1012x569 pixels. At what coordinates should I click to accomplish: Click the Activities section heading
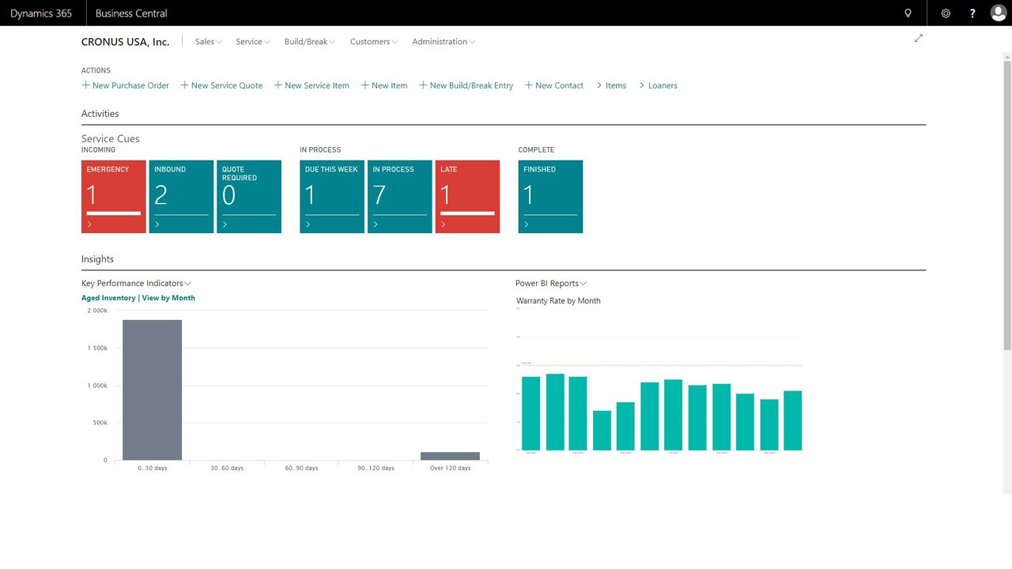100,114
